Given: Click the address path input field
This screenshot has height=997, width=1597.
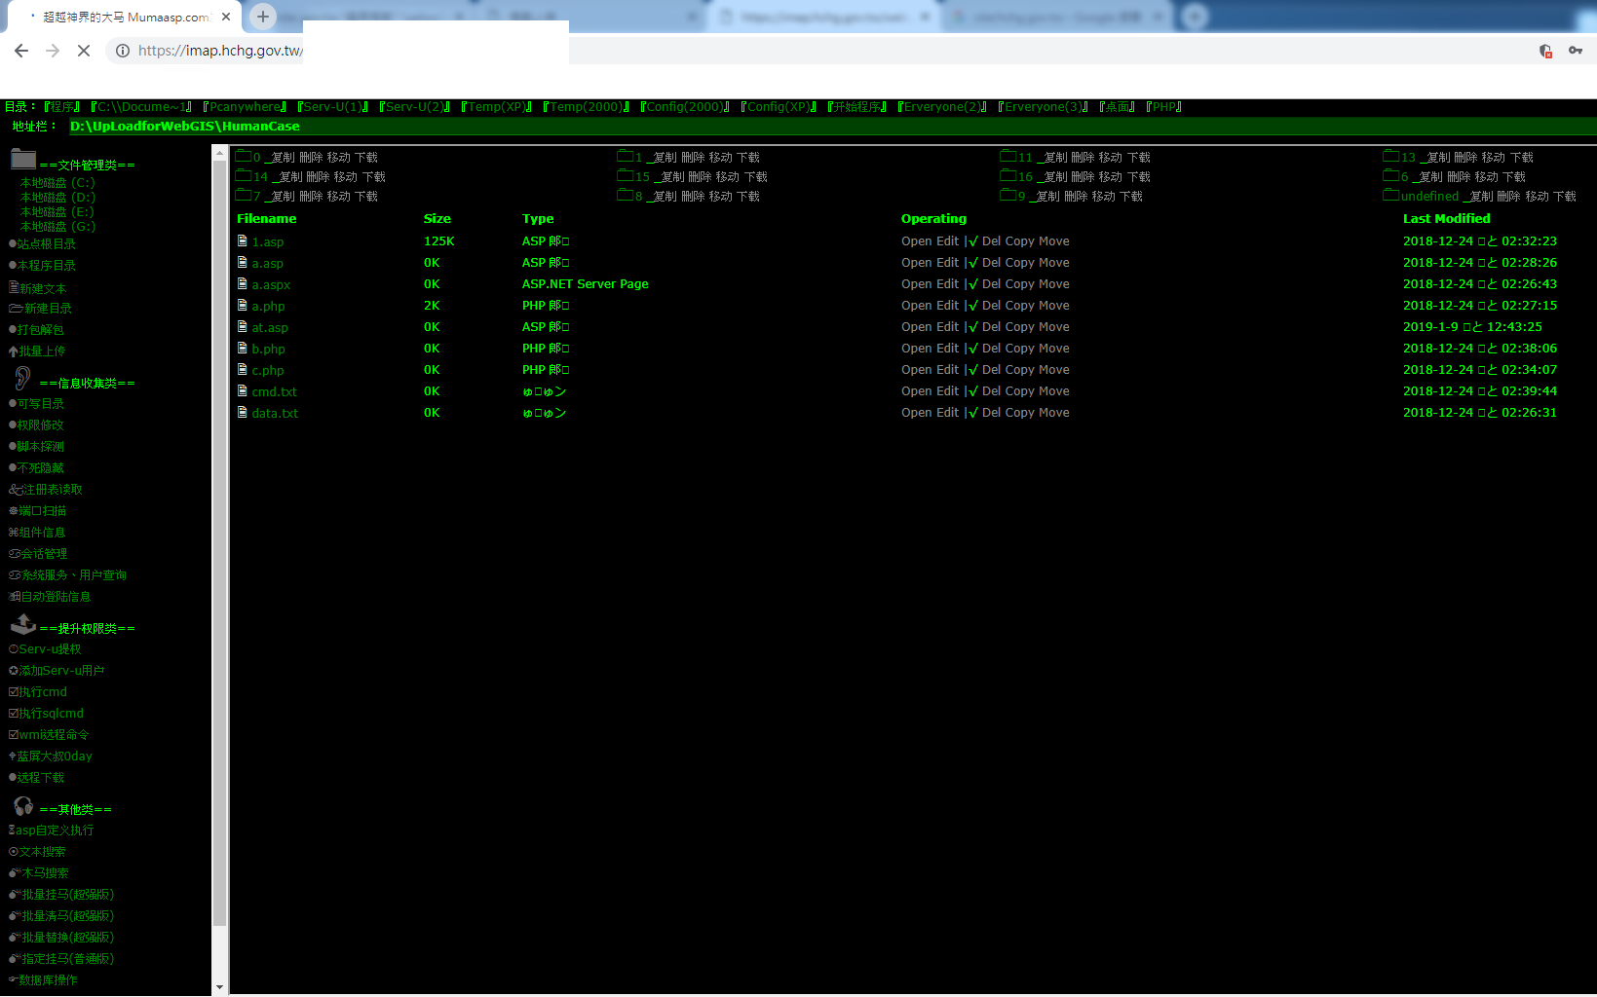Looking at the screenshot, I should point(831,127).
